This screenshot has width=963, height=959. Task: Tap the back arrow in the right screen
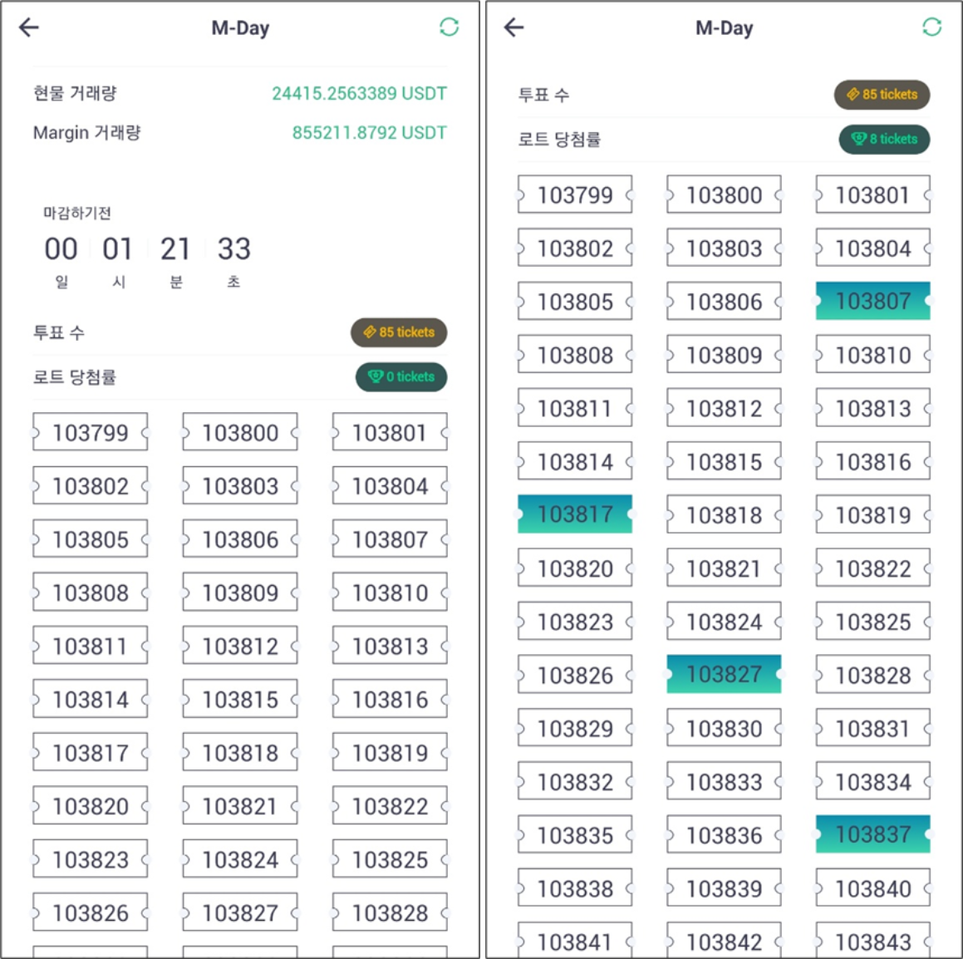tap(514, 27)
